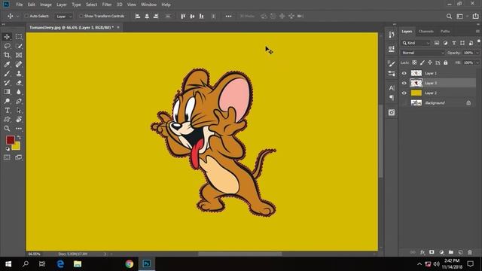The width and height of the screenshot is (482, 271).
Task: Hide Layer 2 using its eye icon
Action: click(x=404, y=93)
